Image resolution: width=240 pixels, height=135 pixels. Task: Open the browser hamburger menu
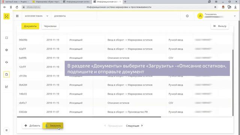(216, 1)
